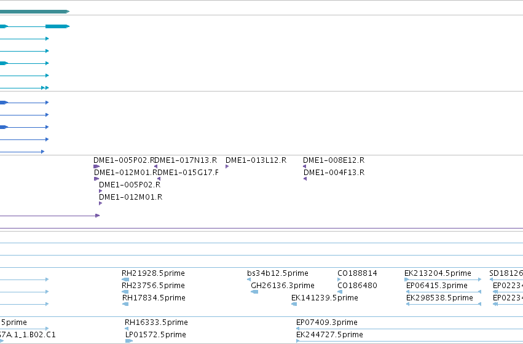
Task: Select the RH17834.5prime EST label
Action: pos(154,298)
